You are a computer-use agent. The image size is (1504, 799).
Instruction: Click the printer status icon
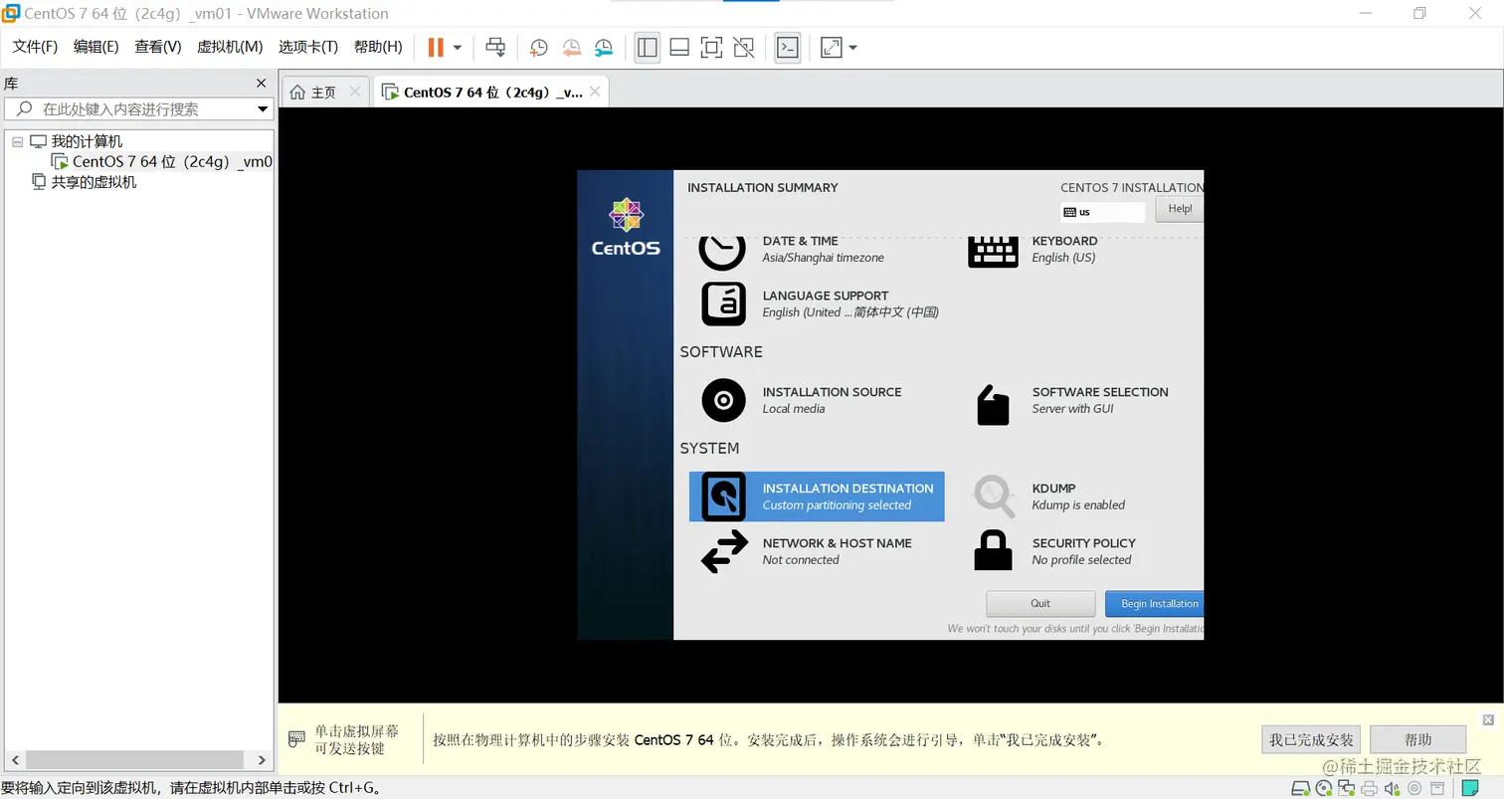click(x=1370, y=788)
